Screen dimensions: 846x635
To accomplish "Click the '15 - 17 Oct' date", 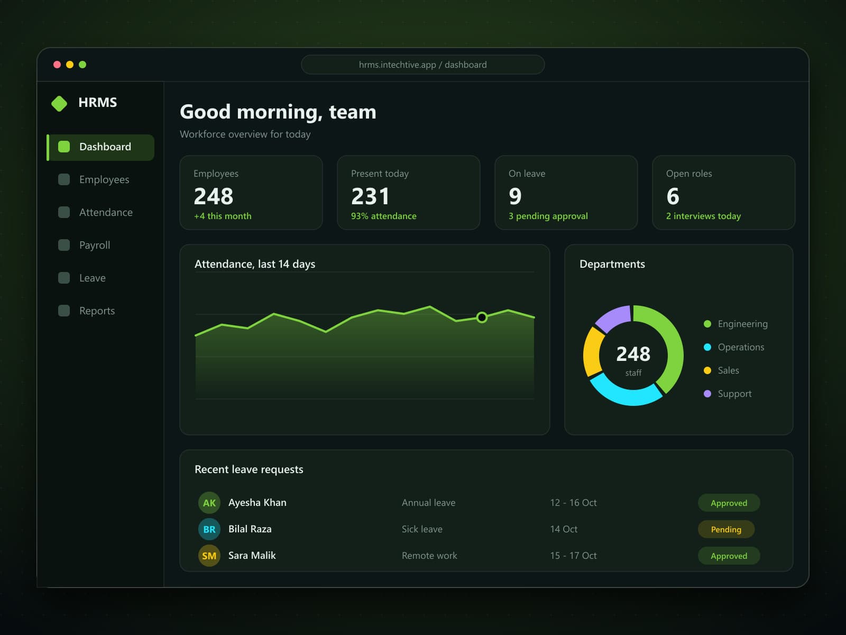I will [573, 556].
